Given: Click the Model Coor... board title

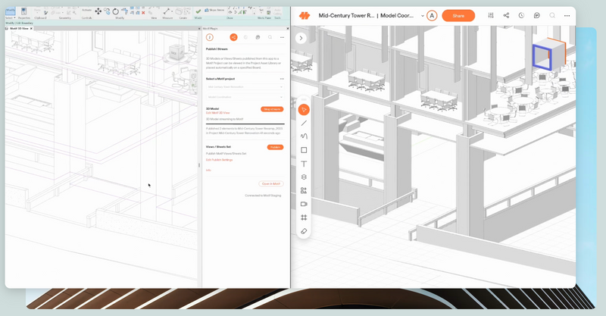Looking at the screenshot, I should coord(397,15).
